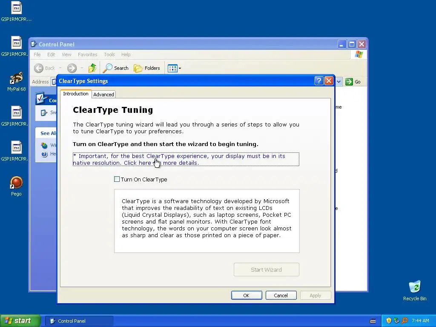Expand the Forward history dropdown arrow
The width and height of the screenshot is (436, 327).
(82, 68)
